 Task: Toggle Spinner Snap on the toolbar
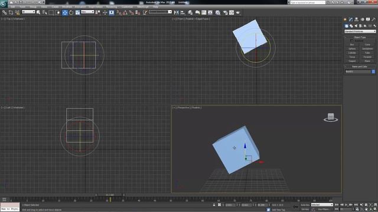click(138, 12)
